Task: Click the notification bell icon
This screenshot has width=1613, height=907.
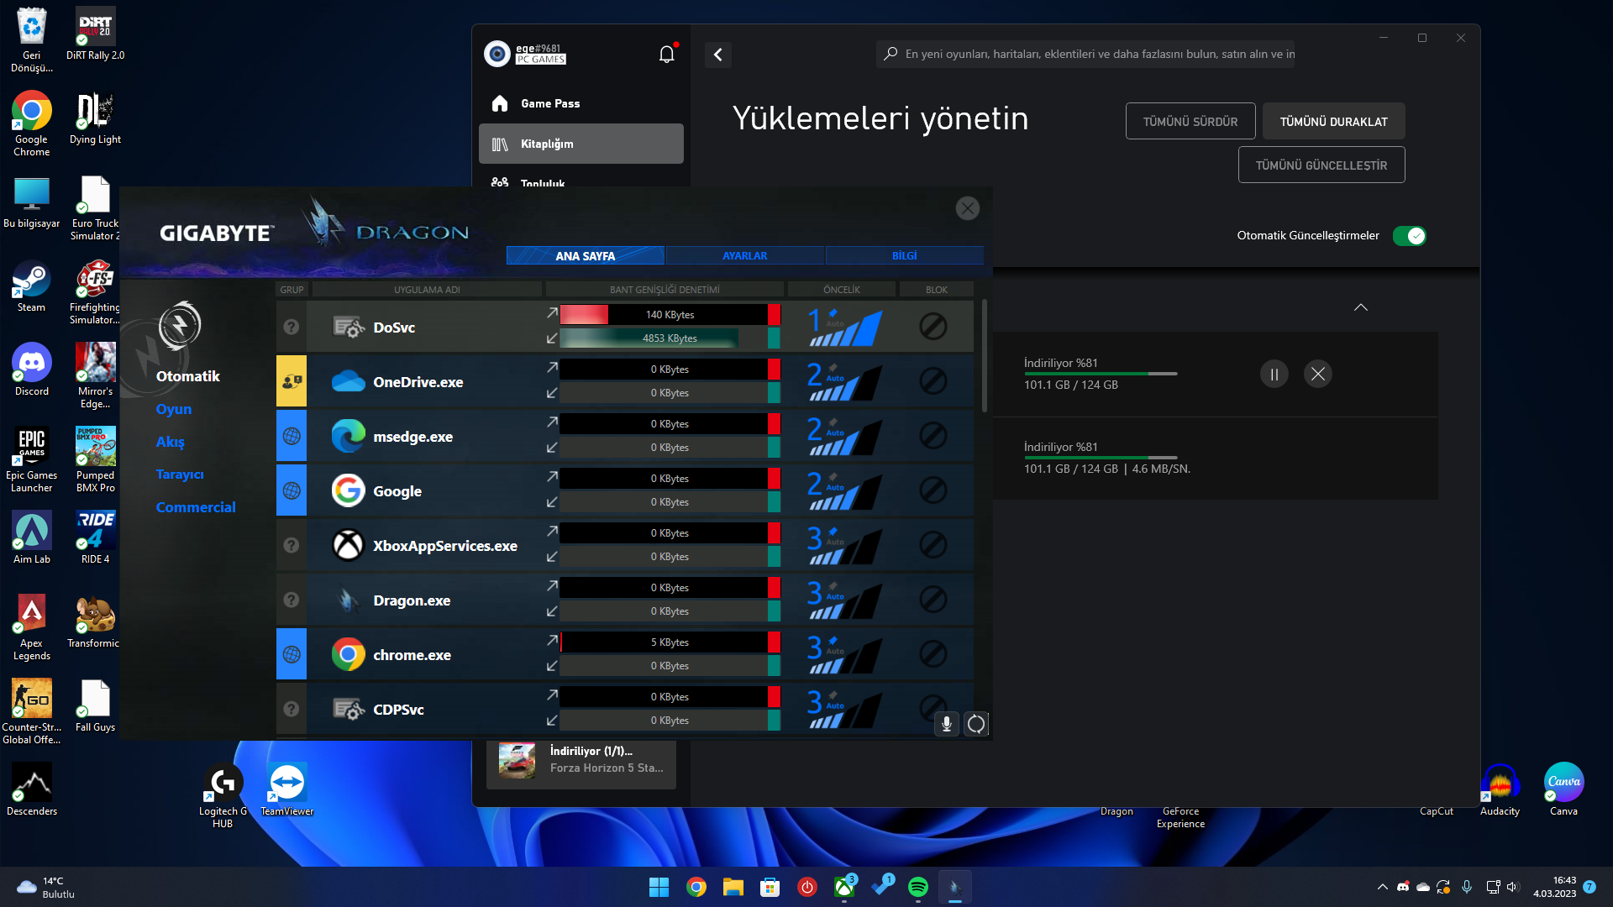Action: click(666, 55)
